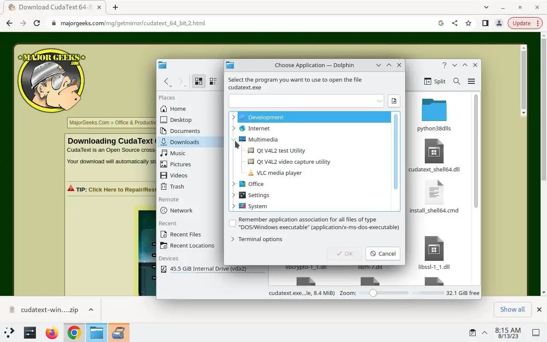Open a new Chrome tab
The image size is (547, 342).
(x=115, y=7)
